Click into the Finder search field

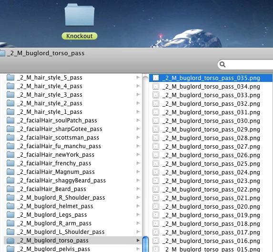pos(247,64)
